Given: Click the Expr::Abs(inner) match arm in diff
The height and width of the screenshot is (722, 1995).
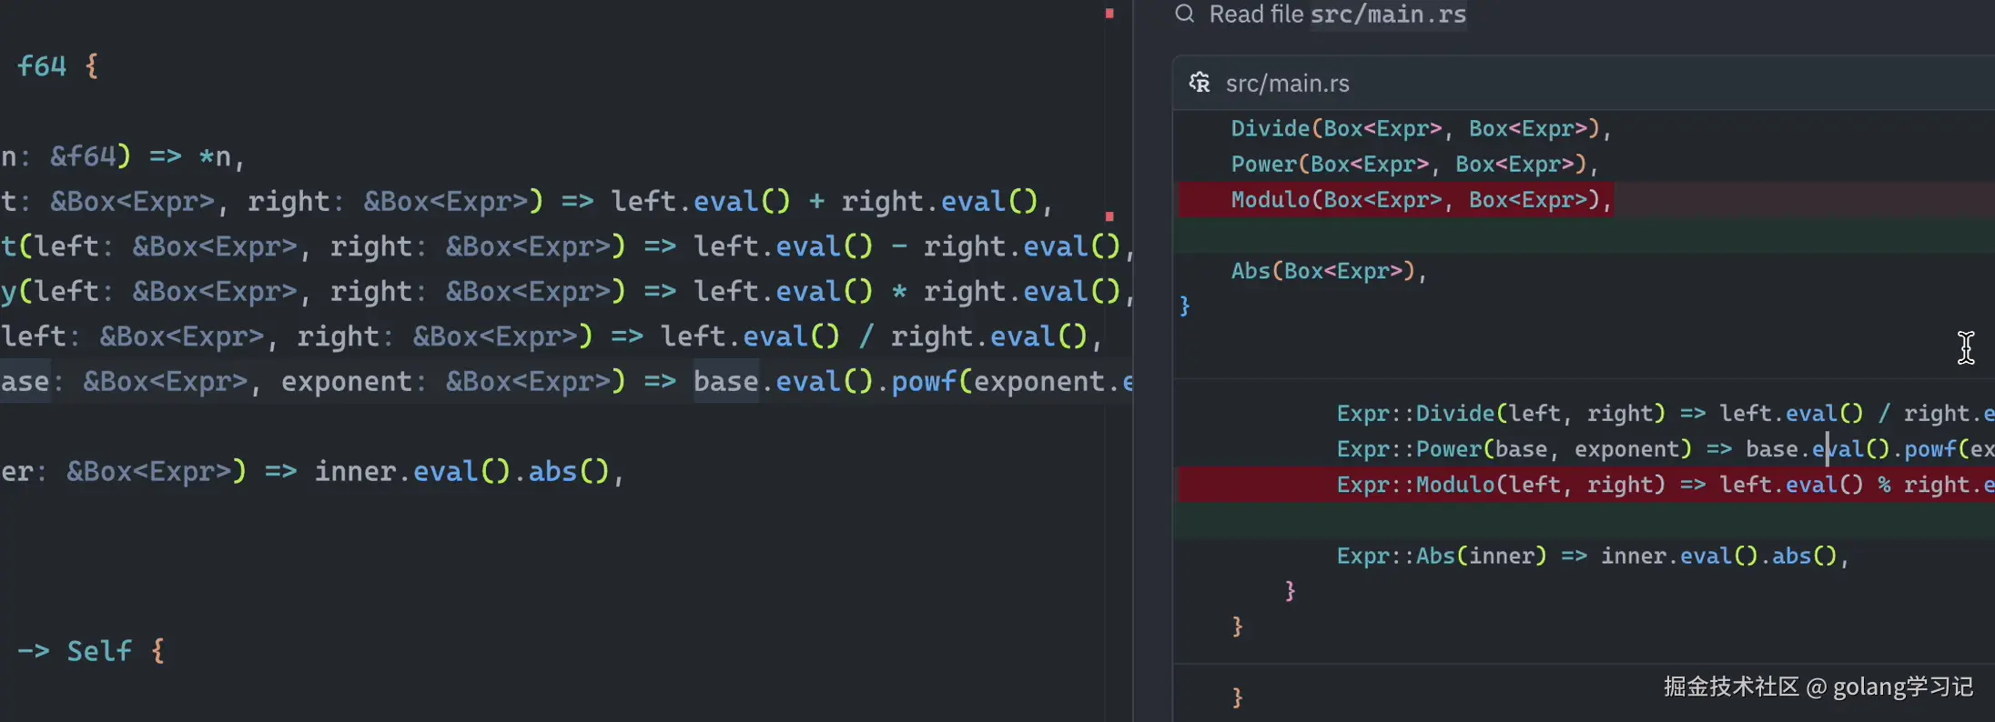Looking at the screenshot, I should point(1593,556).
